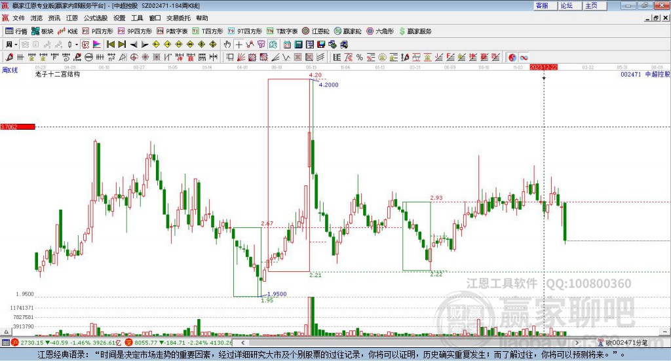Click the candlestick chart type icon
Screen dimensions: 671x361
pyautogui.click(x=69, y=45)
